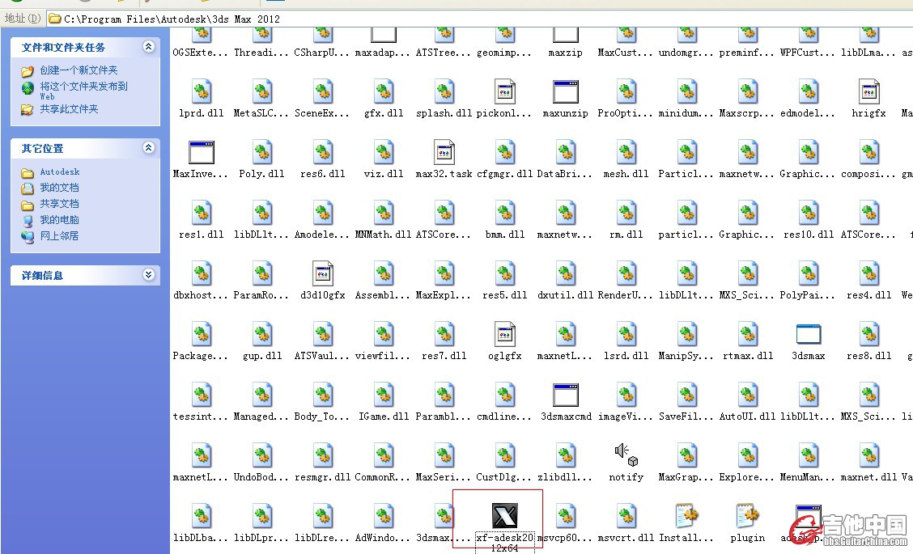Select the res6.dll file icon

pos(323,153)
